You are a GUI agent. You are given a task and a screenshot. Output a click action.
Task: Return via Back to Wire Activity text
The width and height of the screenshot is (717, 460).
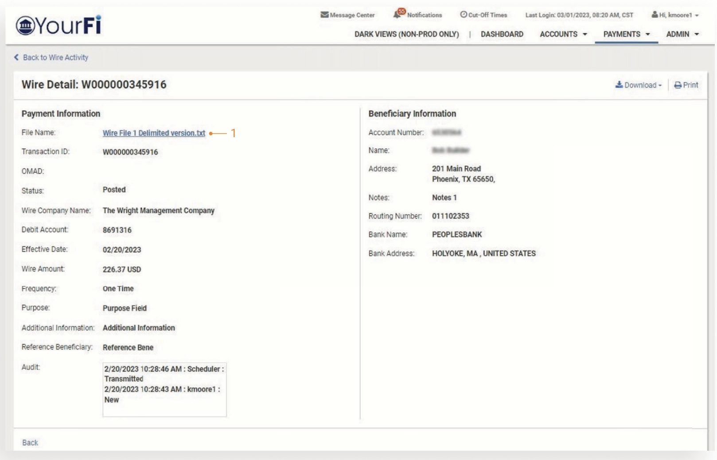[55, 57]
